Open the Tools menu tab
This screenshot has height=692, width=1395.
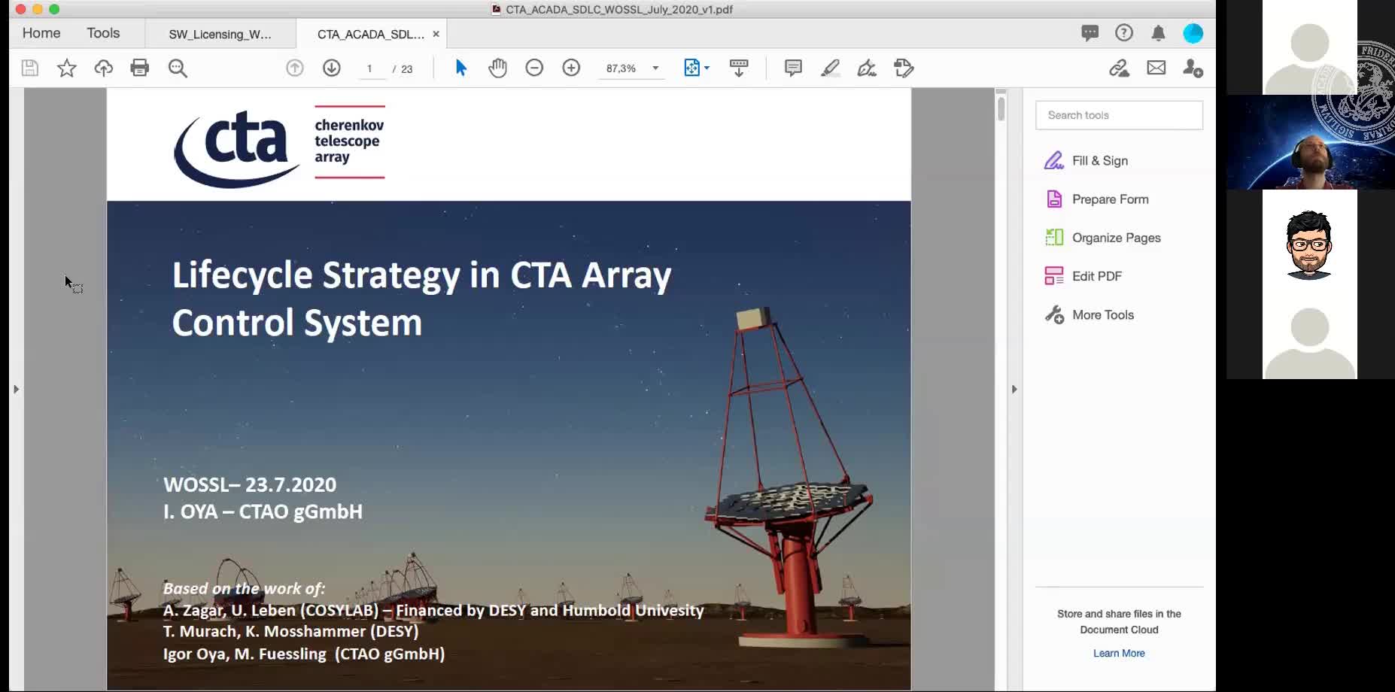pyautogui.click(x=103, y=32)
